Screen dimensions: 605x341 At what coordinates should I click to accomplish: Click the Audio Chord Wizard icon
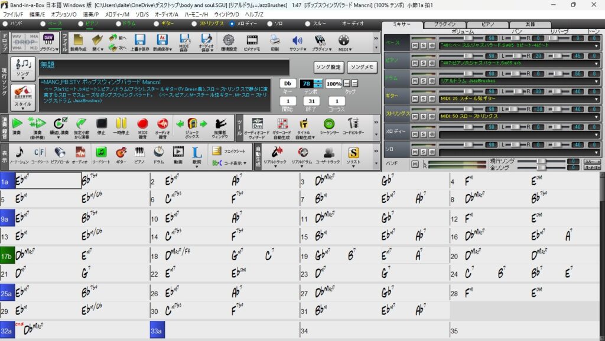pos(256,128)
